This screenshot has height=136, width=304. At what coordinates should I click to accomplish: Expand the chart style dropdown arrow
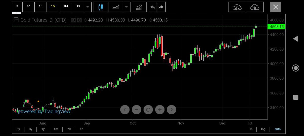click(x=126, y=7)
